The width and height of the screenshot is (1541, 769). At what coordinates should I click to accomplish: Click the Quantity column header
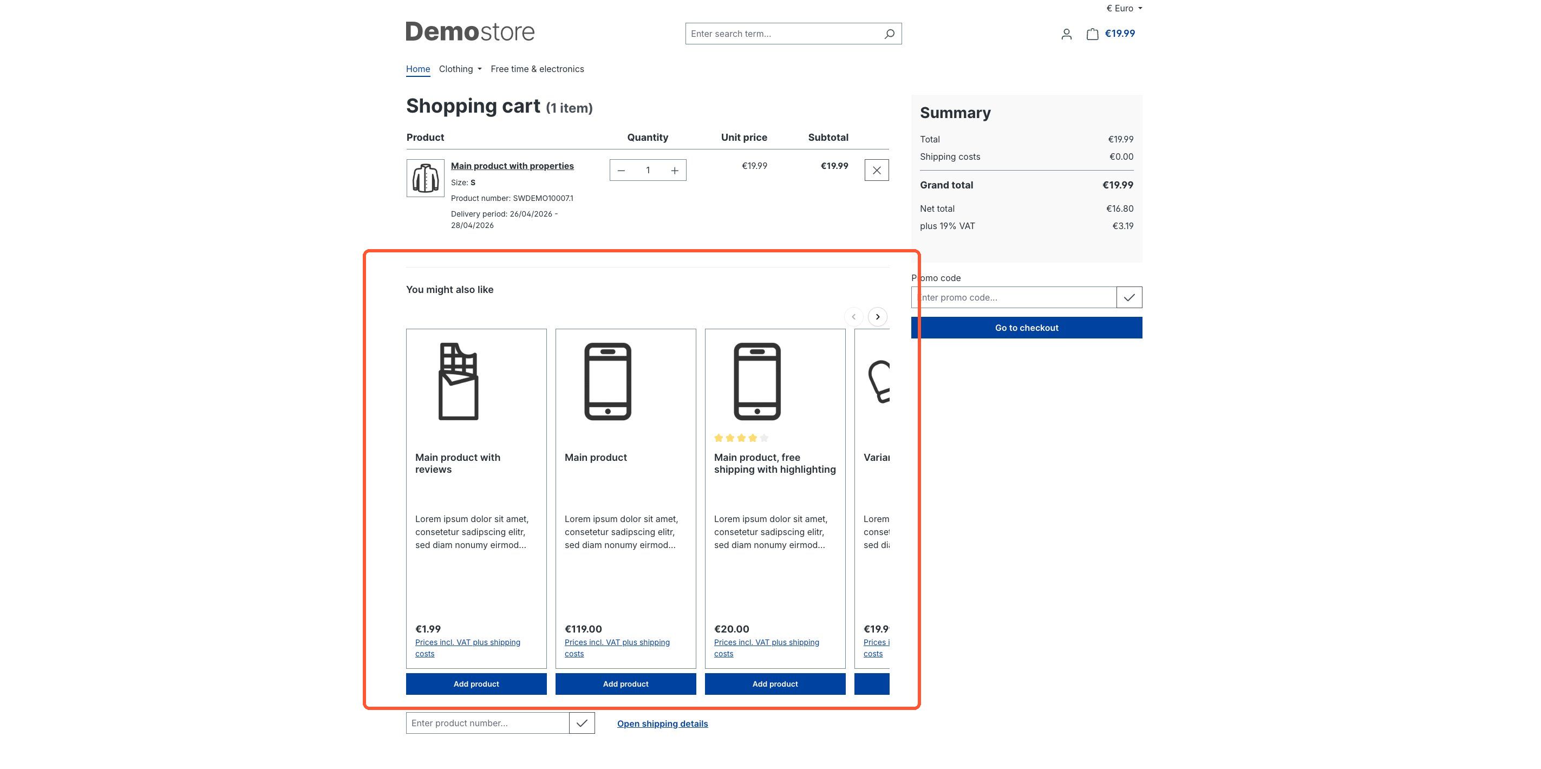[x=647, y=137]
